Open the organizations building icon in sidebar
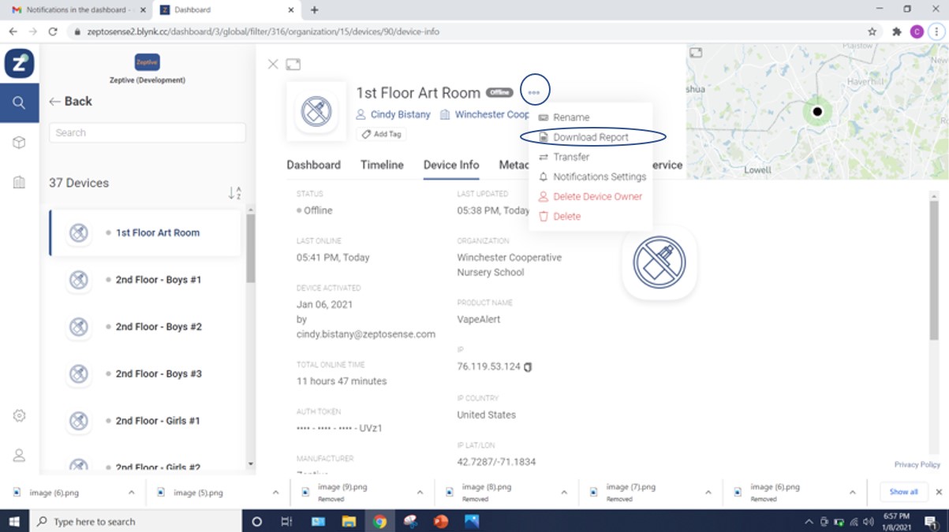 [19, 182]
